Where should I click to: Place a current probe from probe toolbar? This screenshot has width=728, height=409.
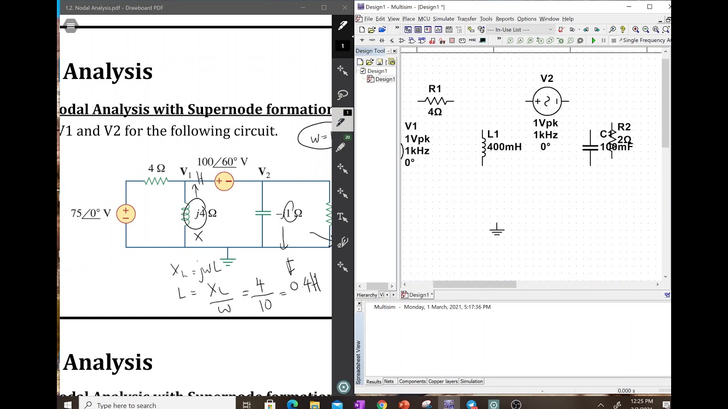[520, 40]
